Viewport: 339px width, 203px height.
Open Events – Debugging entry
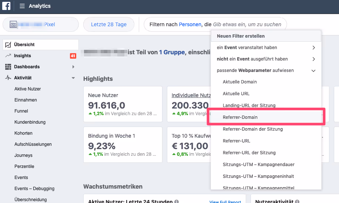[34, 189]
